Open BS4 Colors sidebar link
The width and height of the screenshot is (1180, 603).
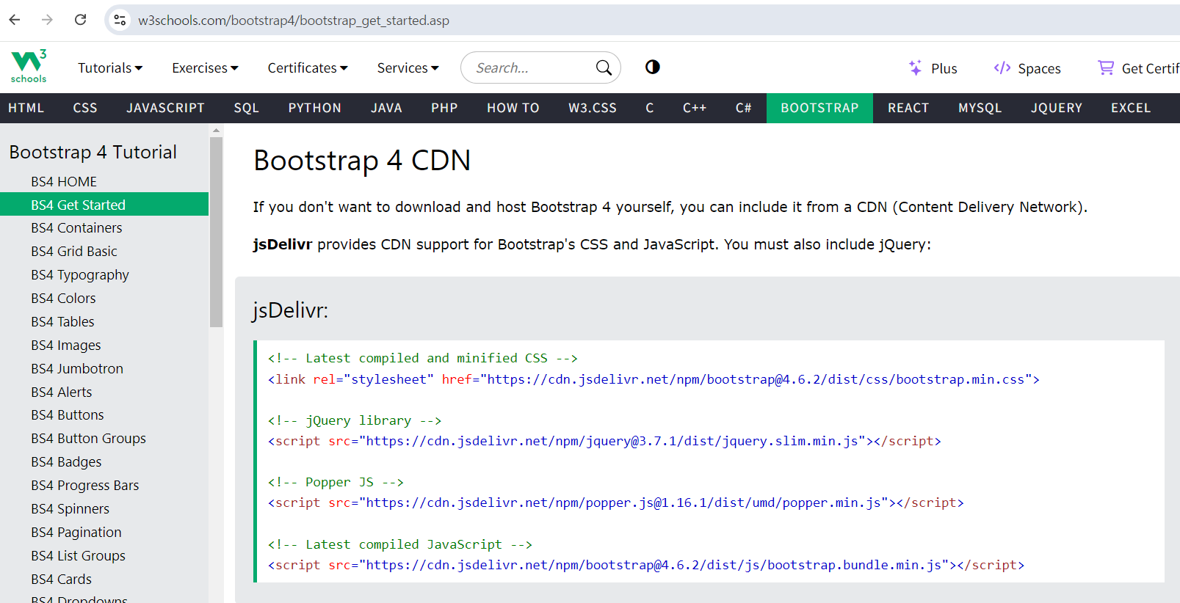104,299
